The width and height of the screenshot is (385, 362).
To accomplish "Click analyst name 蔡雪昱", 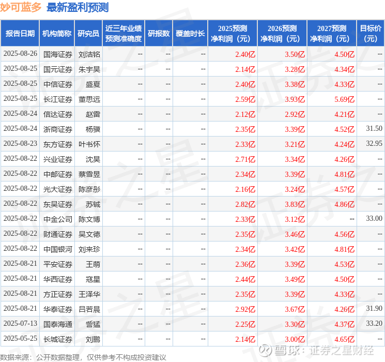I will tap(89, 174).
